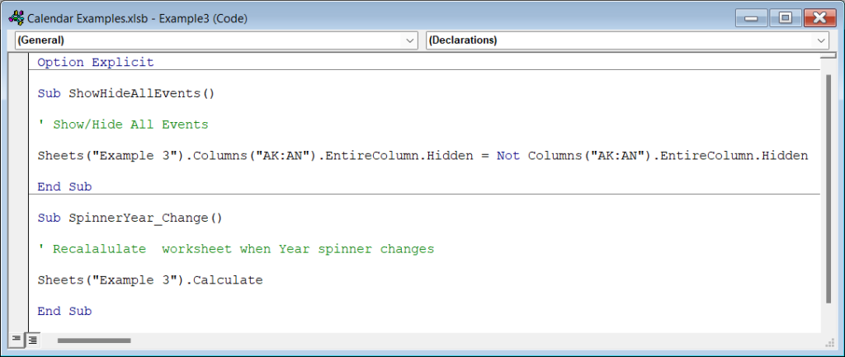
Task: Switch to Full Module View
Action: pyautogui.click(x=32, y=340)
